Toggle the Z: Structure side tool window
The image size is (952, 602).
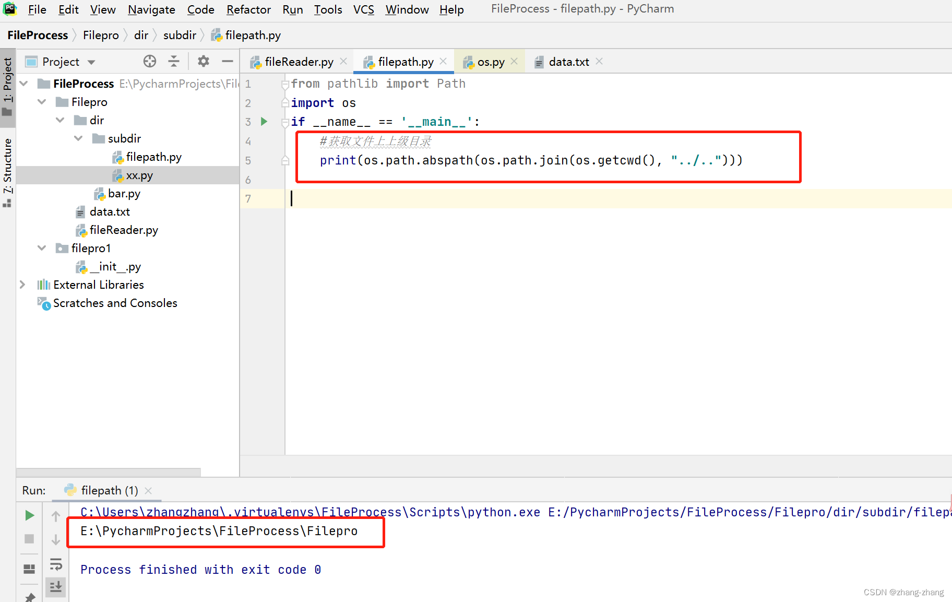pyautogui.click(x=7, y=172)
